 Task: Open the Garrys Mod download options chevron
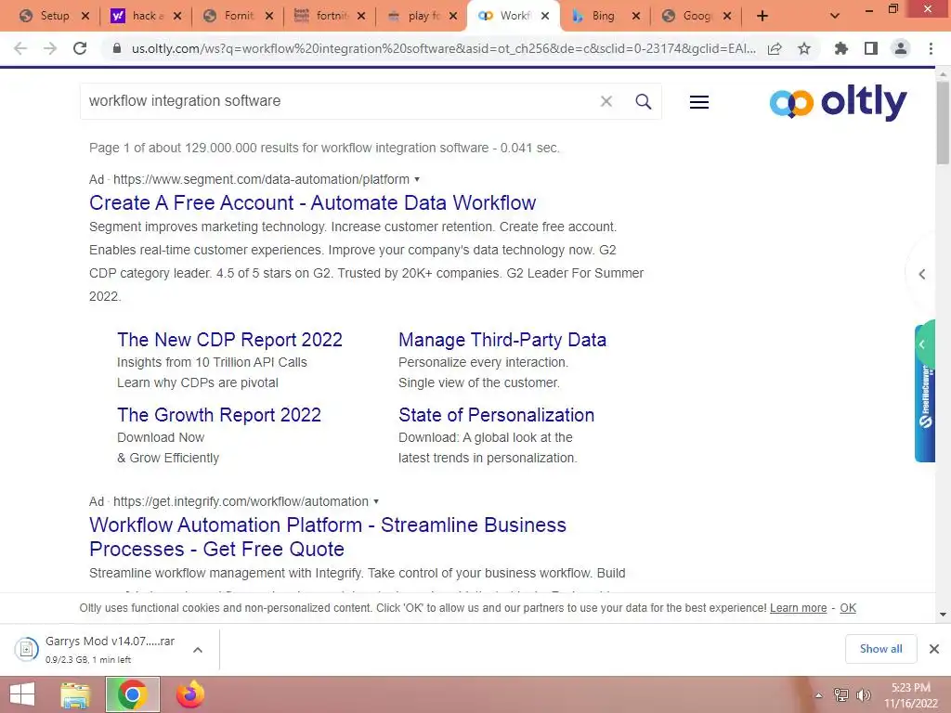click(x=197, y=650)
